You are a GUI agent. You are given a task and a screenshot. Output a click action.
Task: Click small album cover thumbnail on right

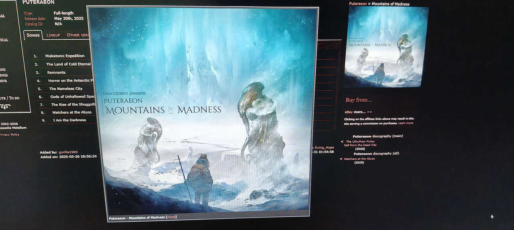coord(386,47)
